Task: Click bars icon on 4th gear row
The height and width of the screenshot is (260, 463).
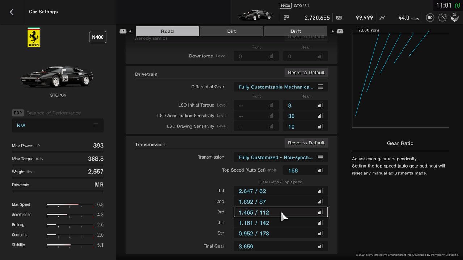Action: click(x=320, y=223)
